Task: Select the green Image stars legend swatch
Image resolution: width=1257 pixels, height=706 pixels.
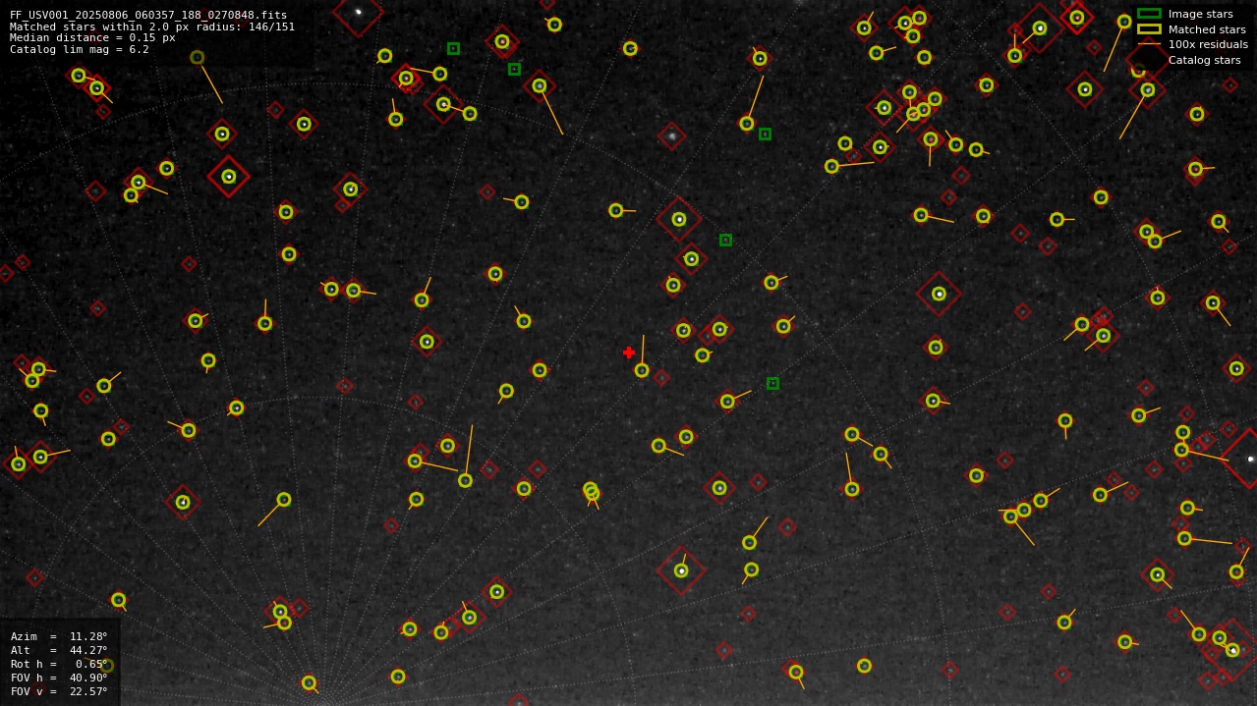Action: 1149,14
